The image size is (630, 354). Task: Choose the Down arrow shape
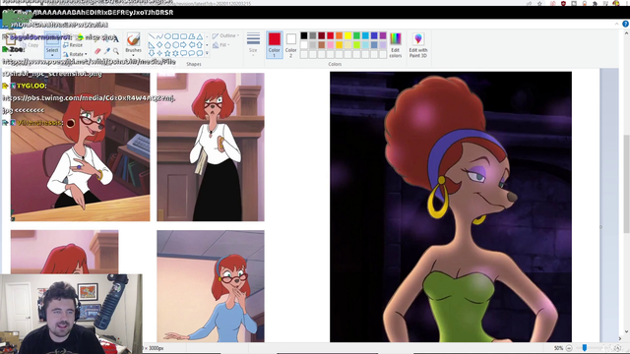[x=152, y=53]
